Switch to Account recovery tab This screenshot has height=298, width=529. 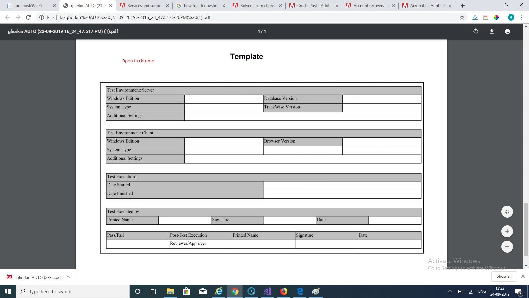tap(371, 6)
